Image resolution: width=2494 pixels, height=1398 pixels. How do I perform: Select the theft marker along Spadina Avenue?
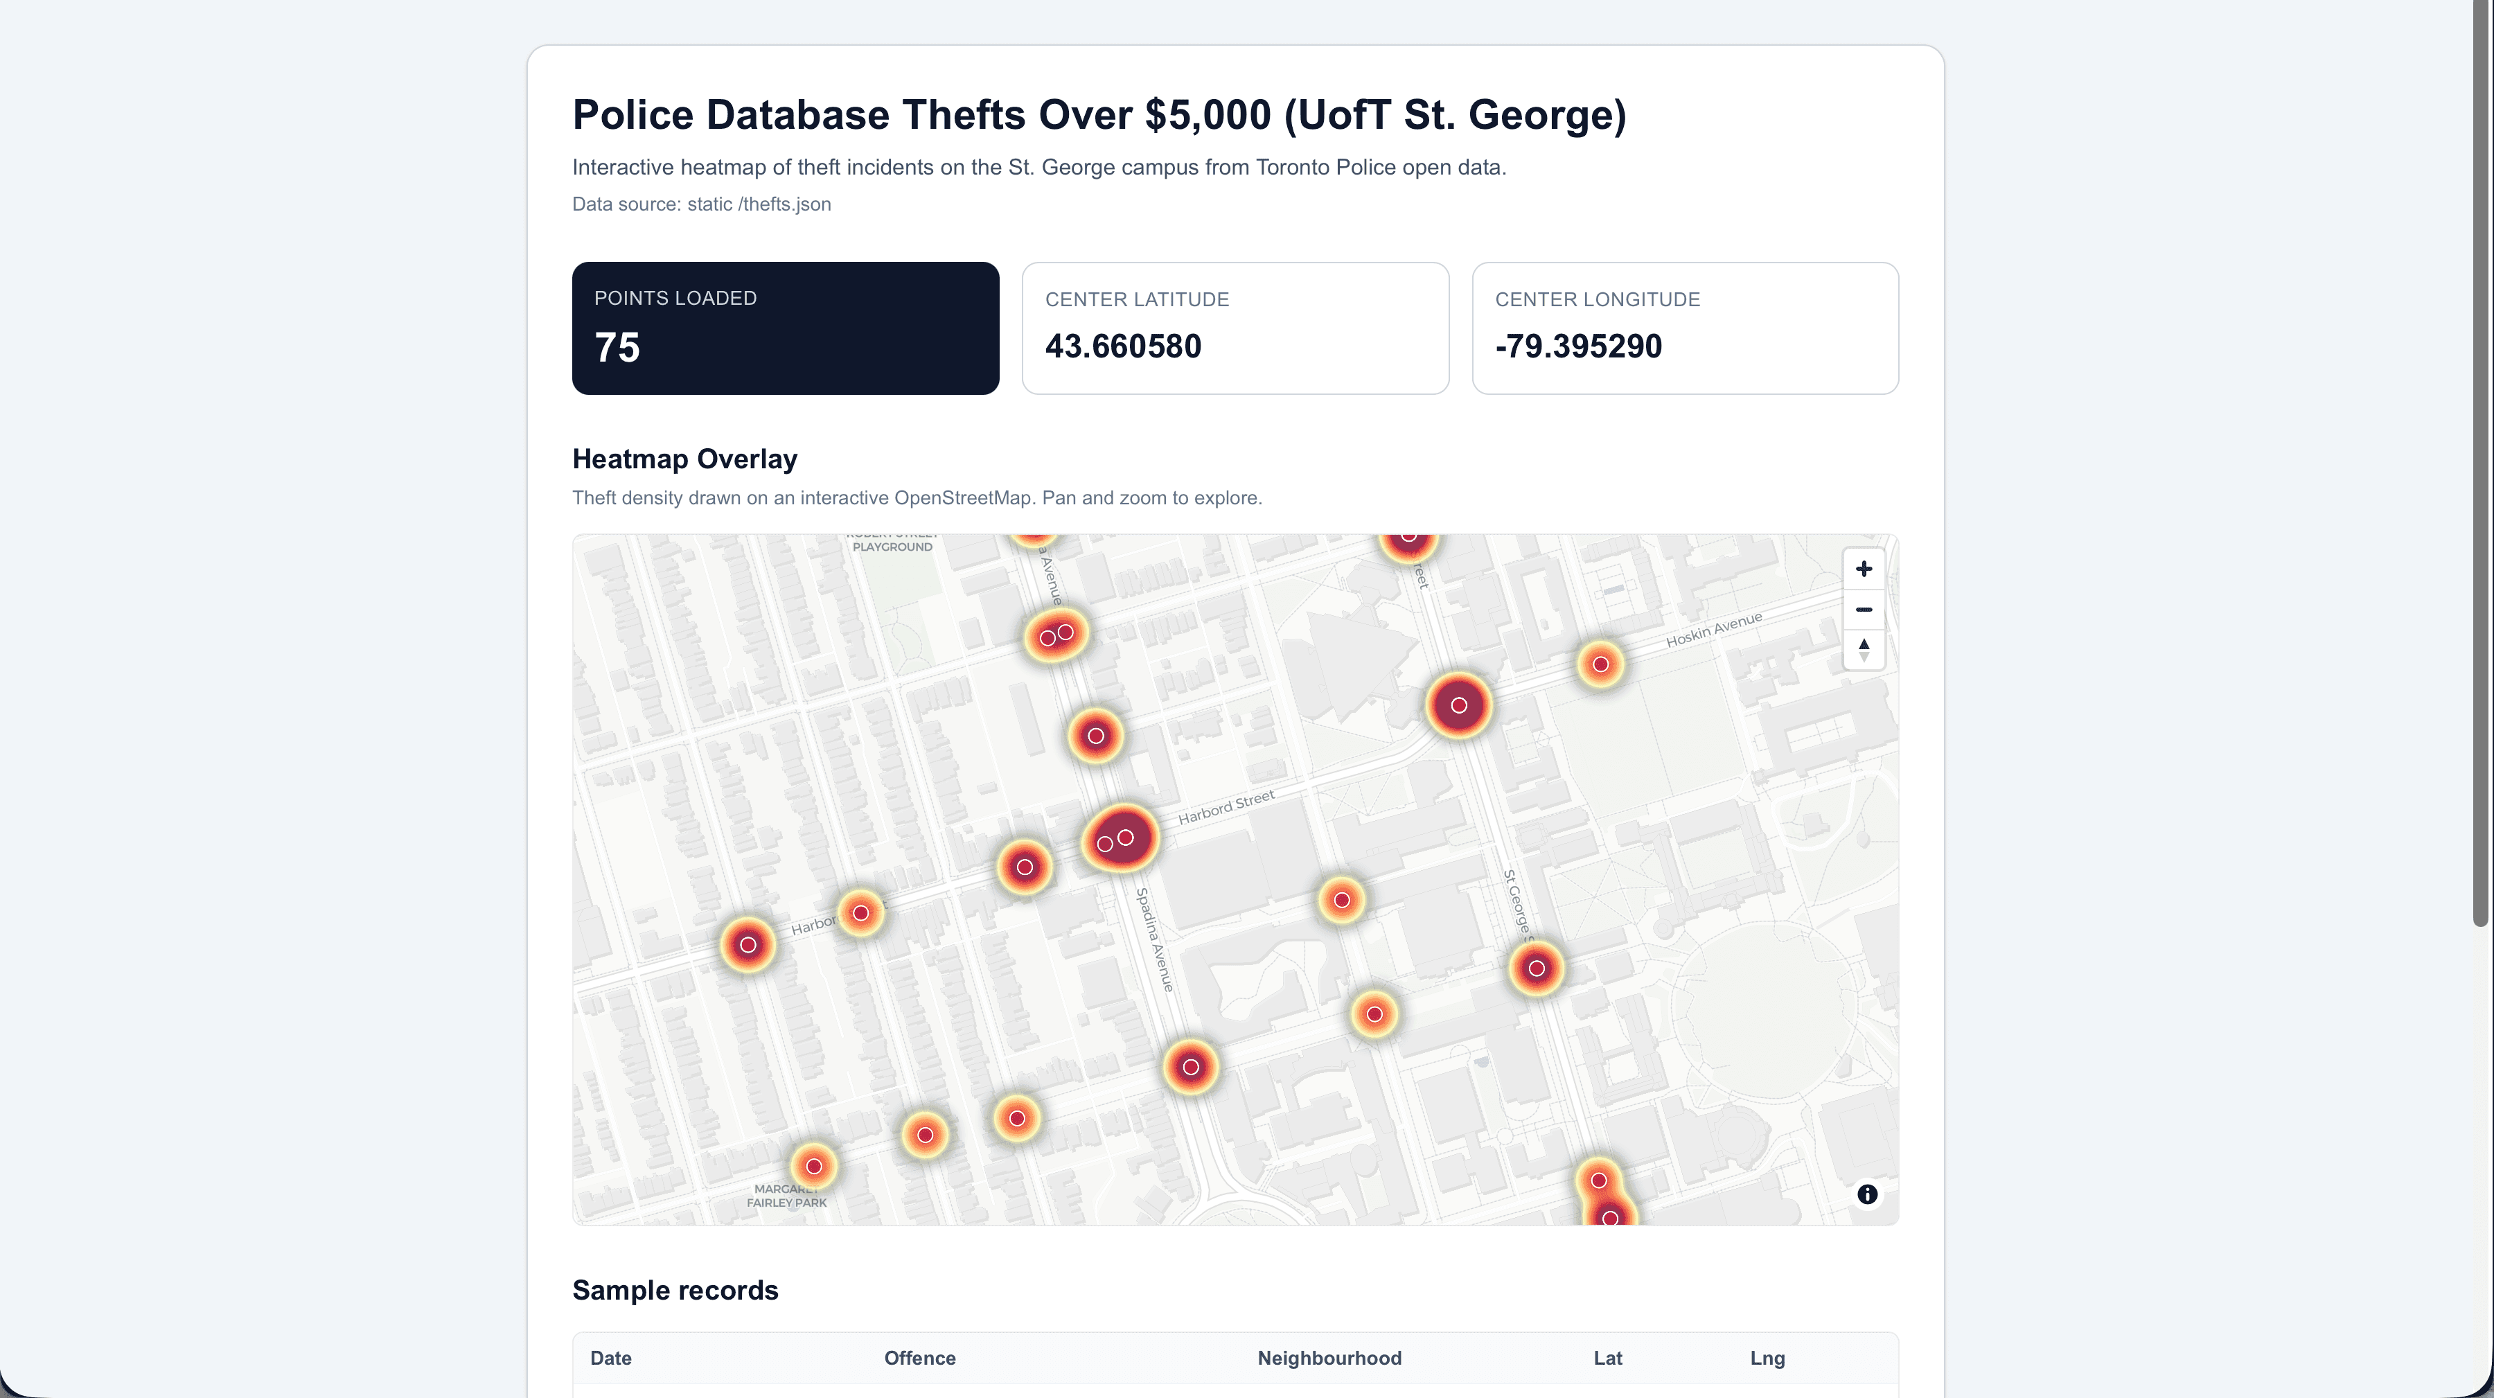coord(1191,1068)
